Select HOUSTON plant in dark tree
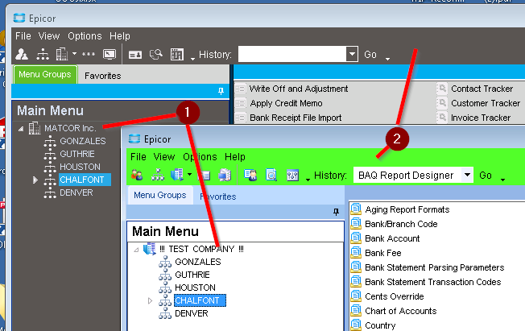The width and height of the screenshot is (525, 331). click(x=80, y=167)
